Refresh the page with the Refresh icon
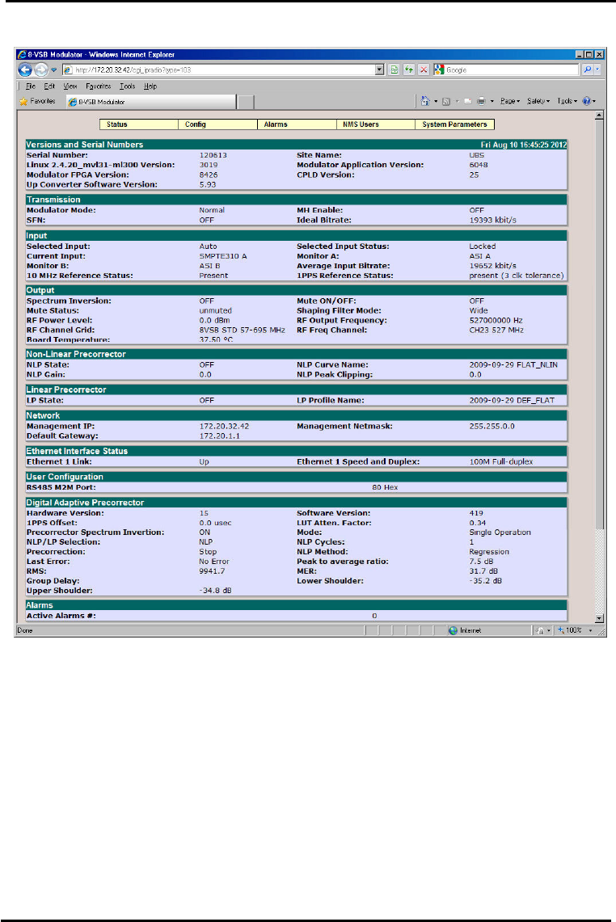This screenshot has width=616, height=922. point(409,70)
